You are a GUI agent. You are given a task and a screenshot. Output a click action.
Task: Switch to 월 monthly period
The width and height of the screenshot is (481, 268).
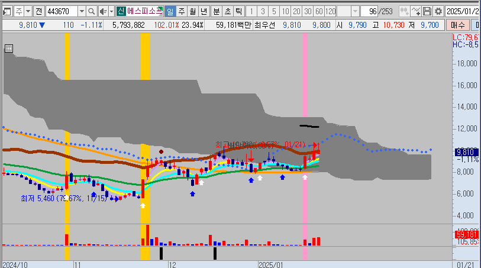coord(193,12)
